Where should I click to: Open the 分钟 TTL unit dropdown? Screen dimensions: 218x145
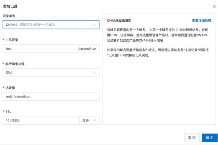click(x=89, y=120)
